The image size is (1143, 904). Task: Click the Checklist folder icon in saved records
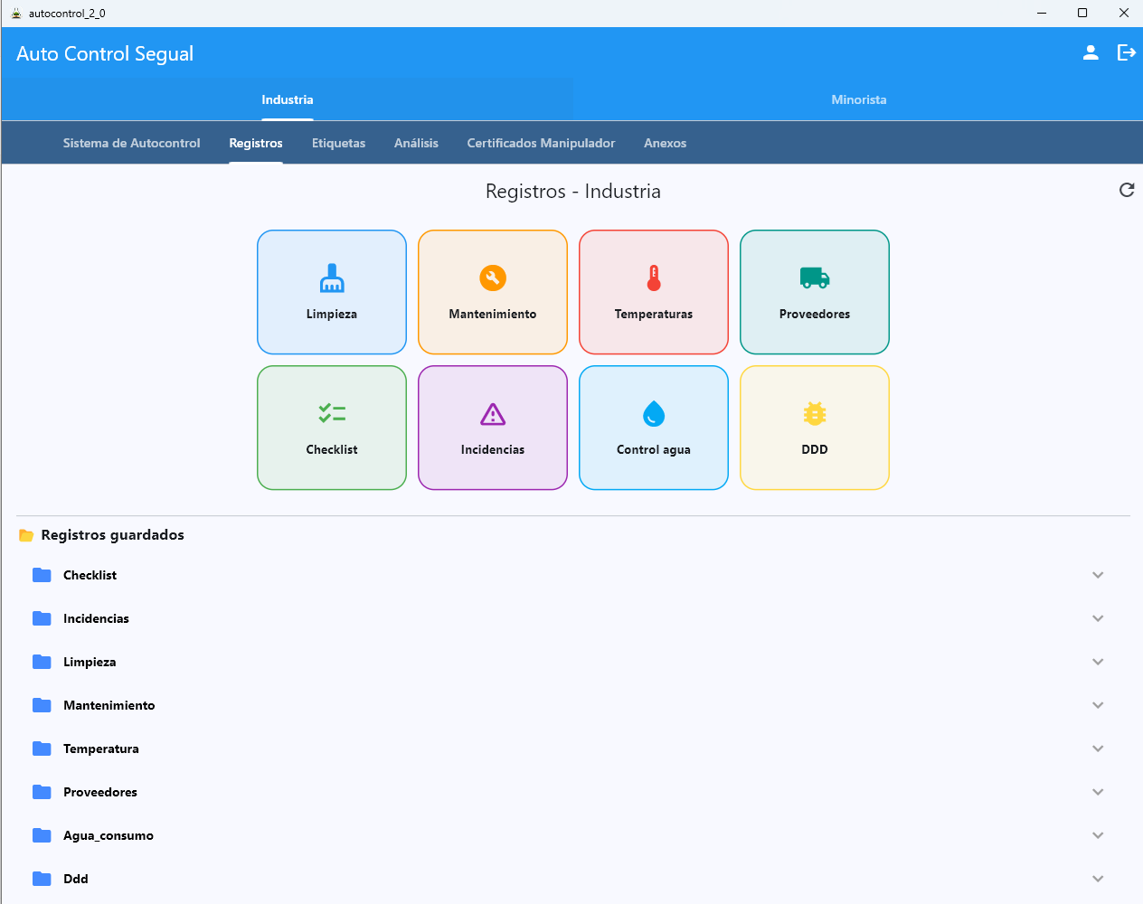click(x=42, y=575)
